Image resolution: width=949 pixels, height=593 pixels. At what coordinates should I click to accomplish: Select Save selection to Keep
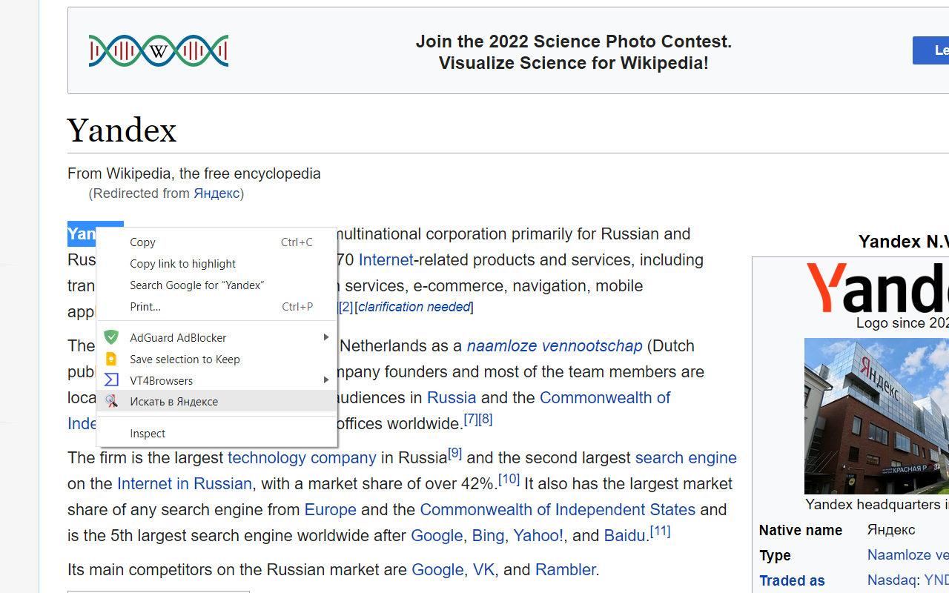(216, 359)
